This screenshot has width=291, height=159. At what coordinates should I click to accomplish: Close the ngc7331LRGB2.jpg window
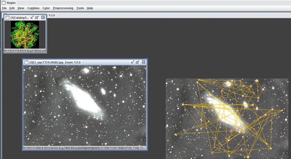pos(144,62)
